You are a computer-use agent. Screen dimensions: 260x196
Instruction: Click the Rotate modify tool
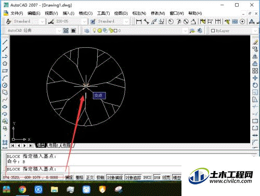pos(255,85)
